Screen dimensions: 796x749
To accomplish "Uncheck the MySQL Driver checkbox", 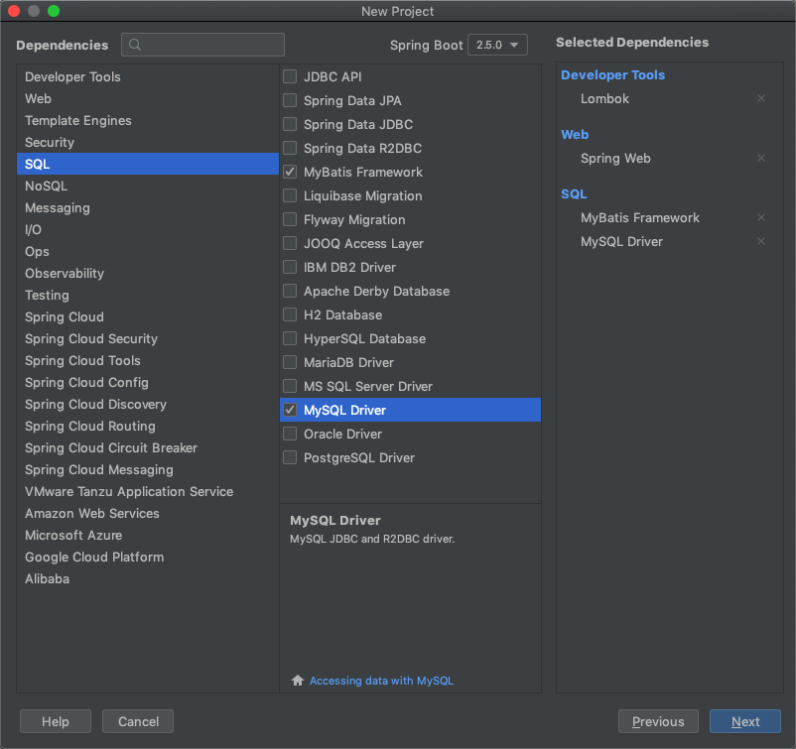I will [290, 410].
